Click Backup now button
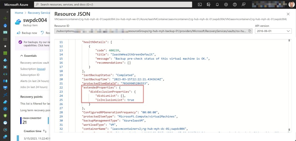 (x=27, y=33)
